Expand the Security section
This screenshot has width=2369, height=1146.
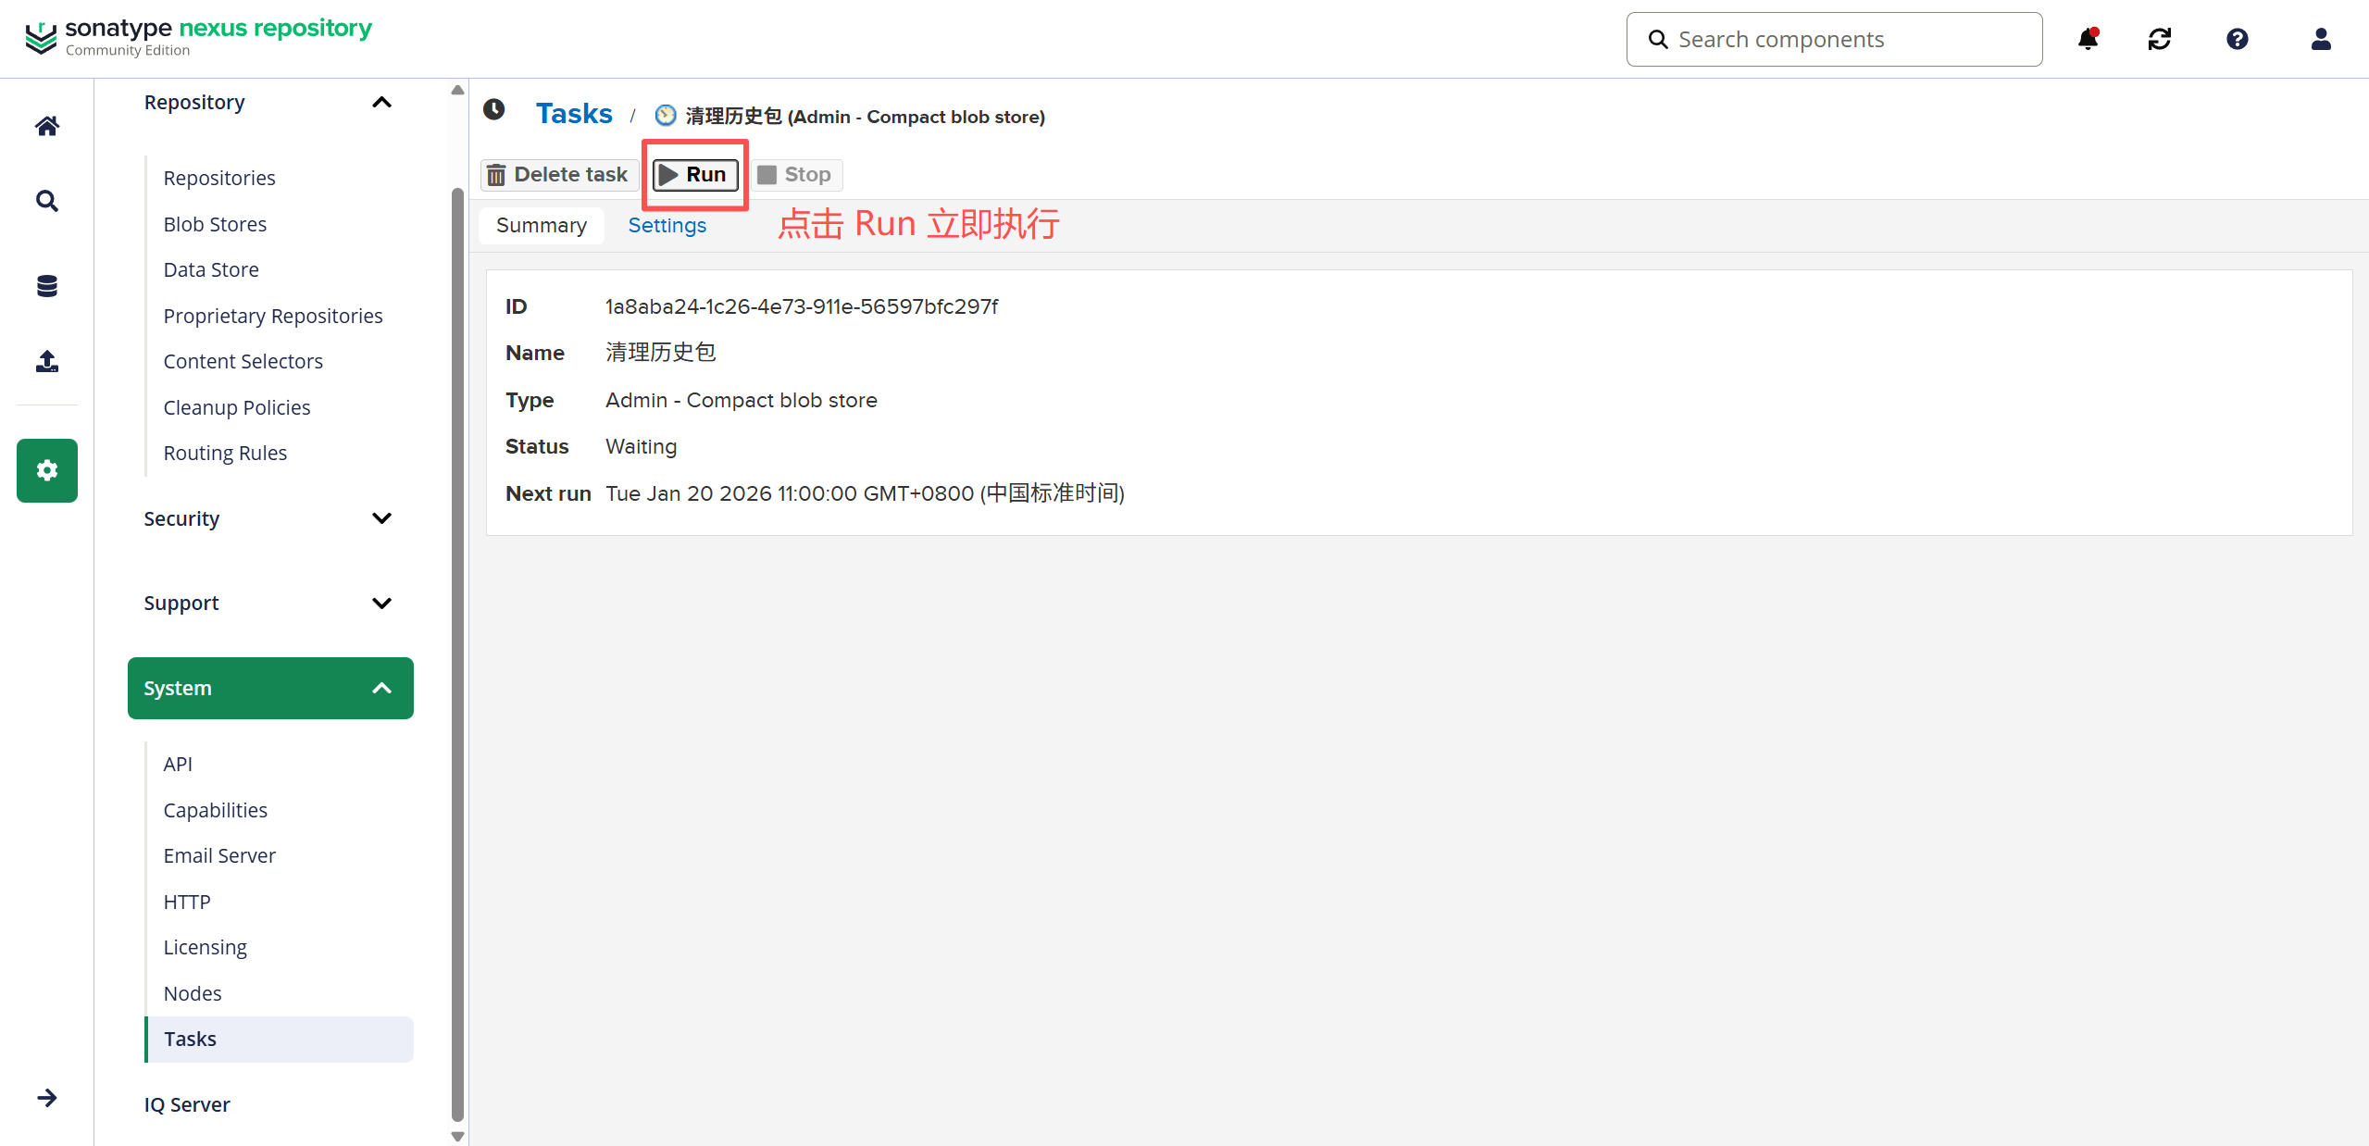[x=381, y=518]
